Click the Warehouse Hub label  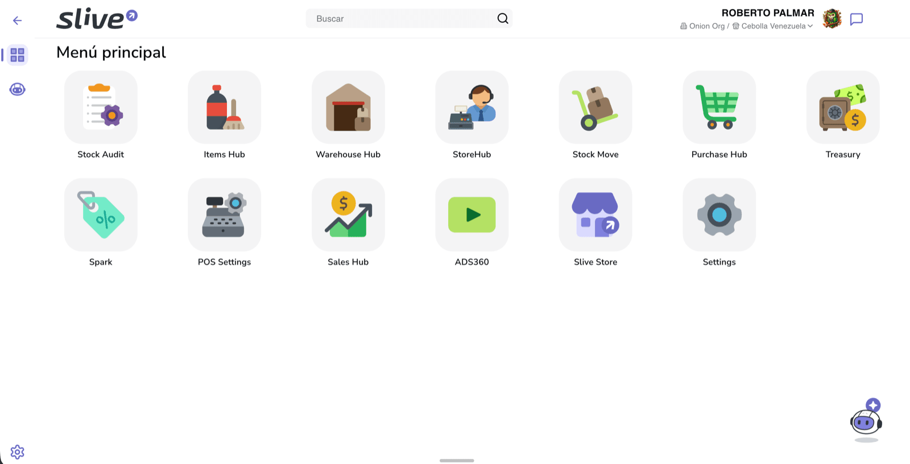[x=348, y=155]
